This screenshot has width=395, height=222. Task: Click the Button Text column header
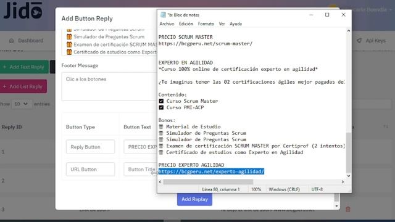pos(137,127)
